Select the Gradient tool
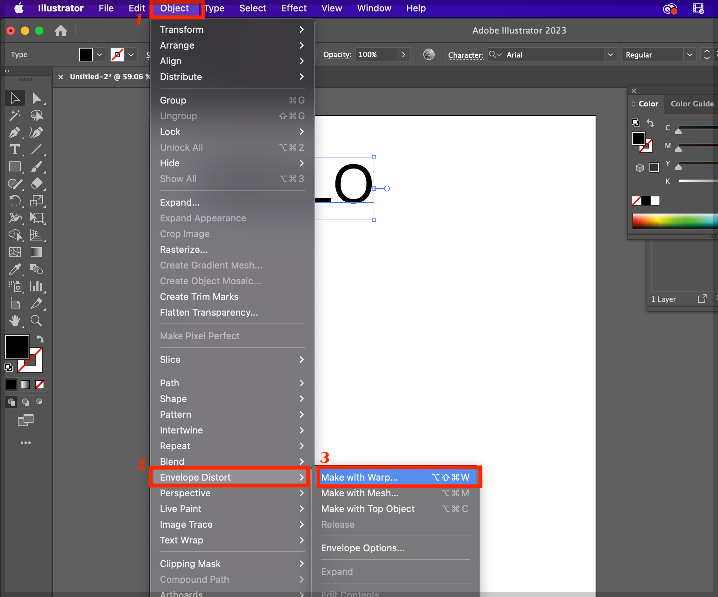This screenshot has width=718, height=597. click(x=36, y=252)
